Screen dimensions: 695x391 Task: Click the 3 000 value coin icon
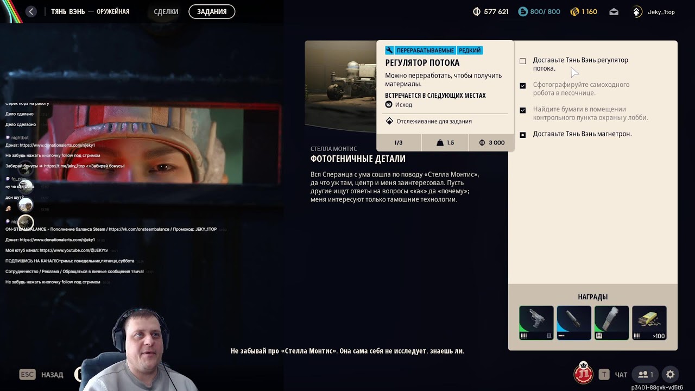(482, 143)
